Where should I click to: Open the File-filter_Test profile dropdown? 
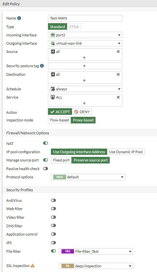tap(96, 251)
